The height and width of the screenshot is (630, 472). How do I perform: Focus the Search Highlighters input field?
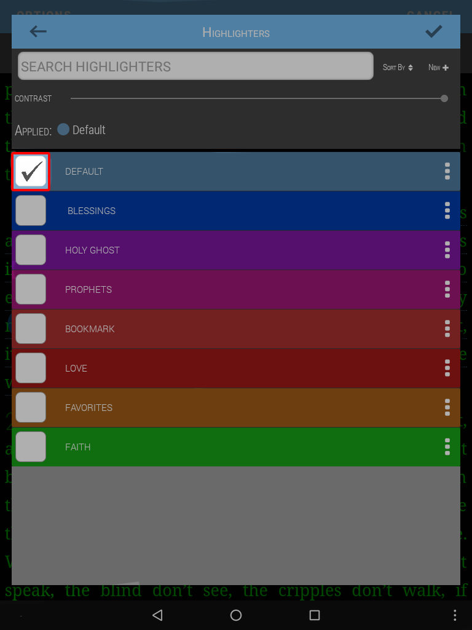coord(195,66)
